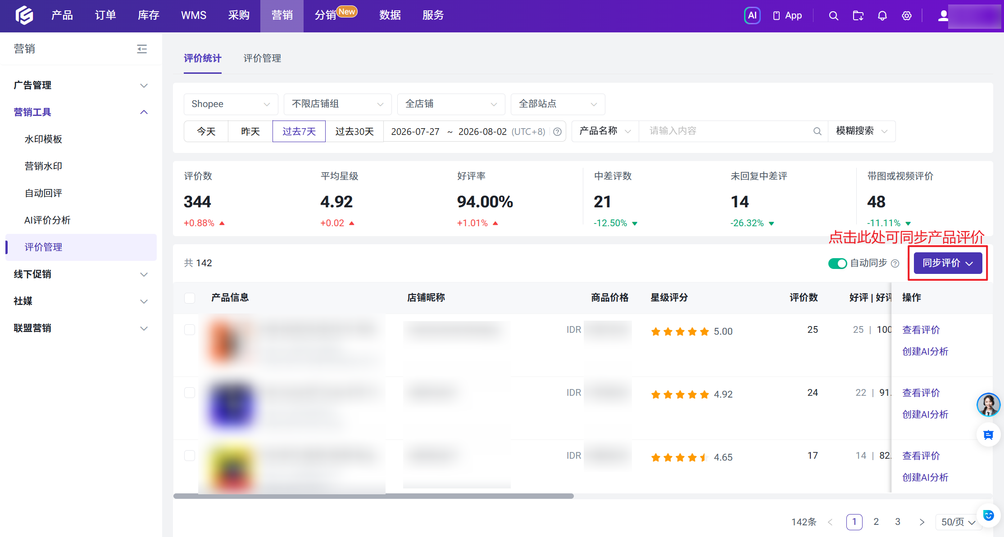Open the 全店铺 dropdown

451,104
